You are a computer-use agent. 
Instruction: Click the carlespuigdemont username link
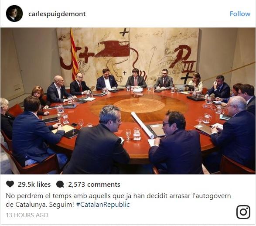[x=57, y=14]
